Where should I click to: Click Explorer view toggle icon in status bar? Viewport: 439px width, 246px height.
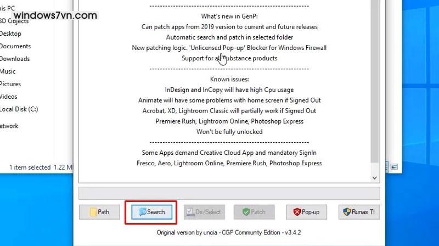(393, 166)
